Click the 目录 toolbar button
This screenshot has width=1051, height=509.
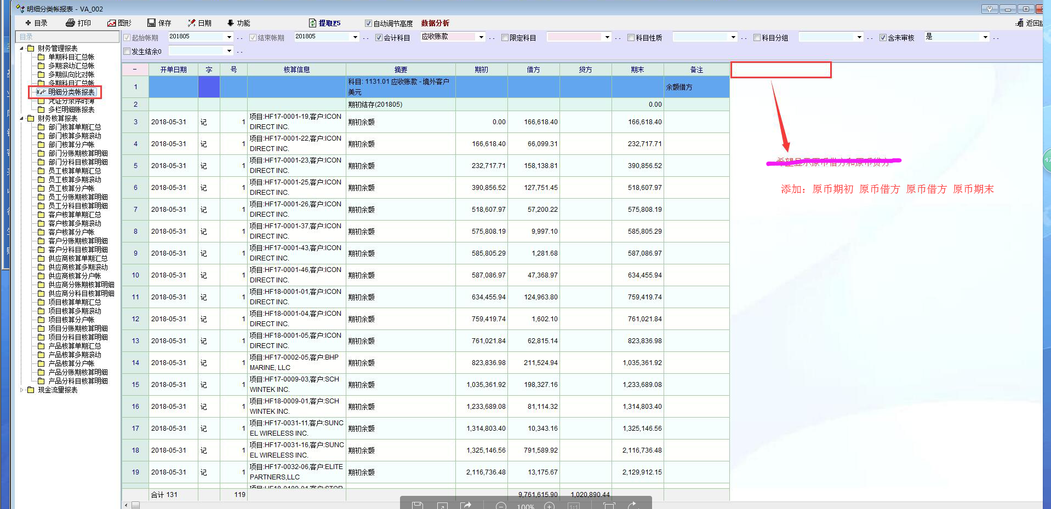click(x=36, y=23)
